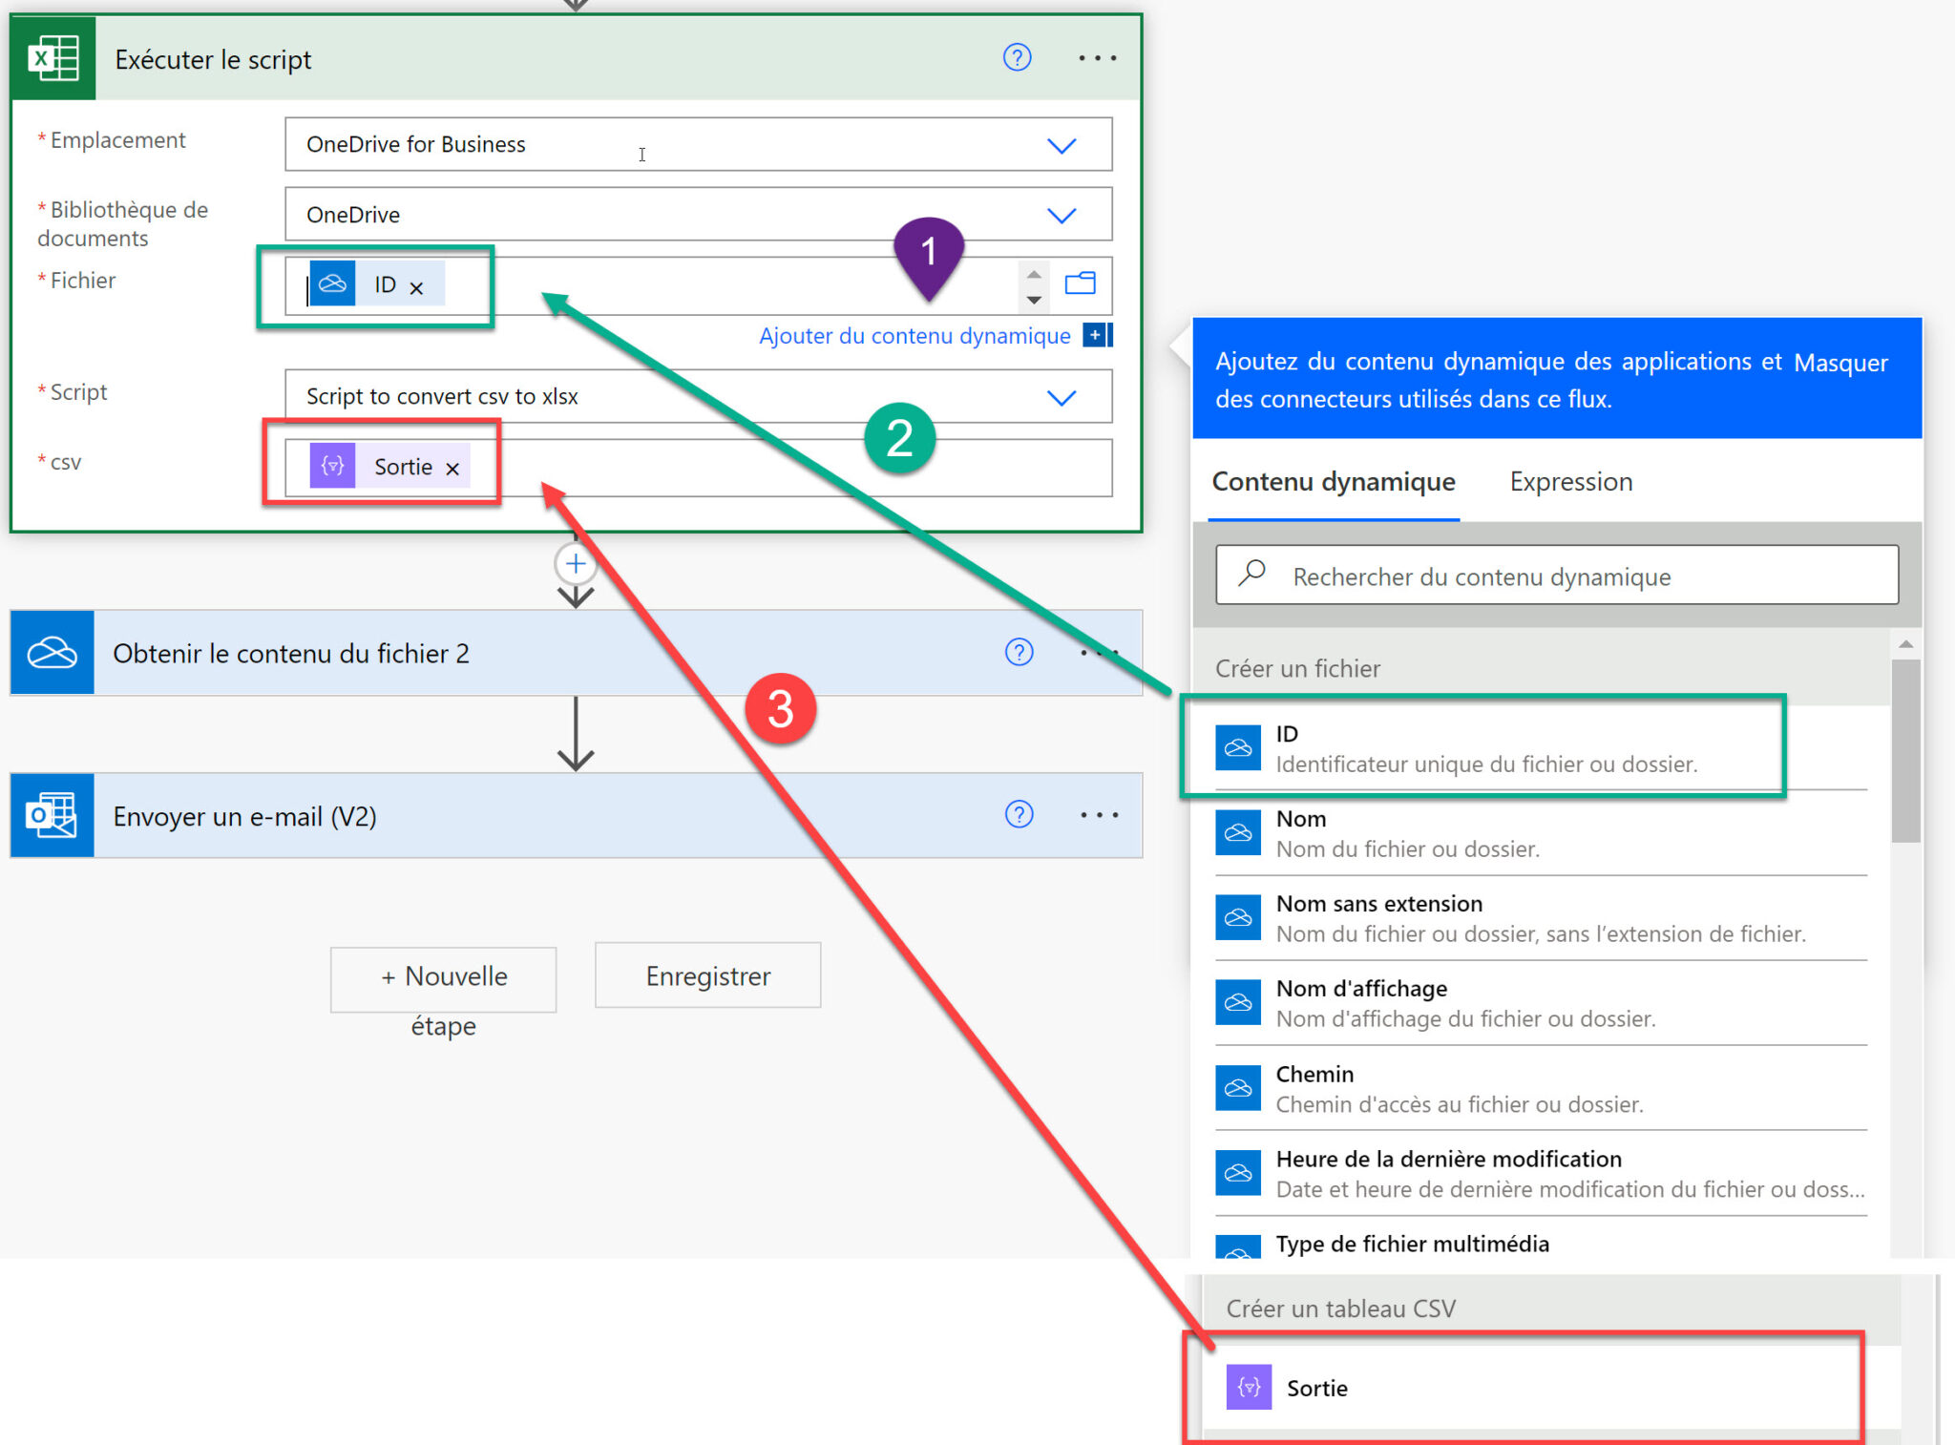Image resolution: width=1955 pixels, height=1445 pixels.
Task: Click the up stepper arrow beside the Fichier field
Action: coord(1034,273)
